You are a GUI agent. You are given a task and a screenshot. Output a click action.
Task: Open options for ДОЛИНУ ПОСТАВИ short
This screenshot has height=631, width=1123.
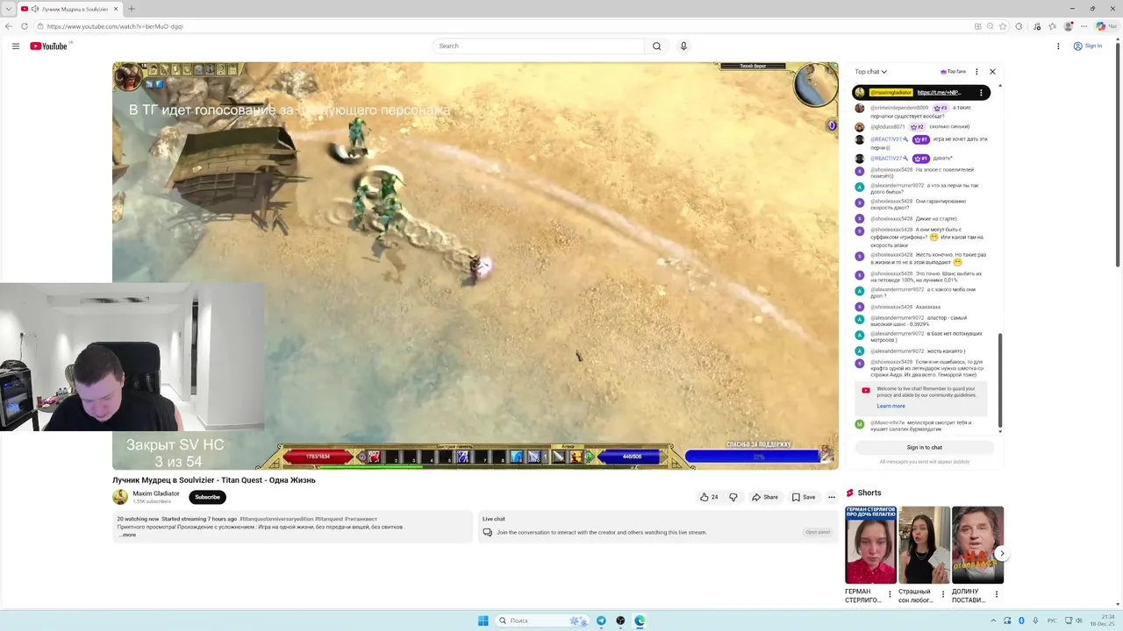tap(996, 594)
